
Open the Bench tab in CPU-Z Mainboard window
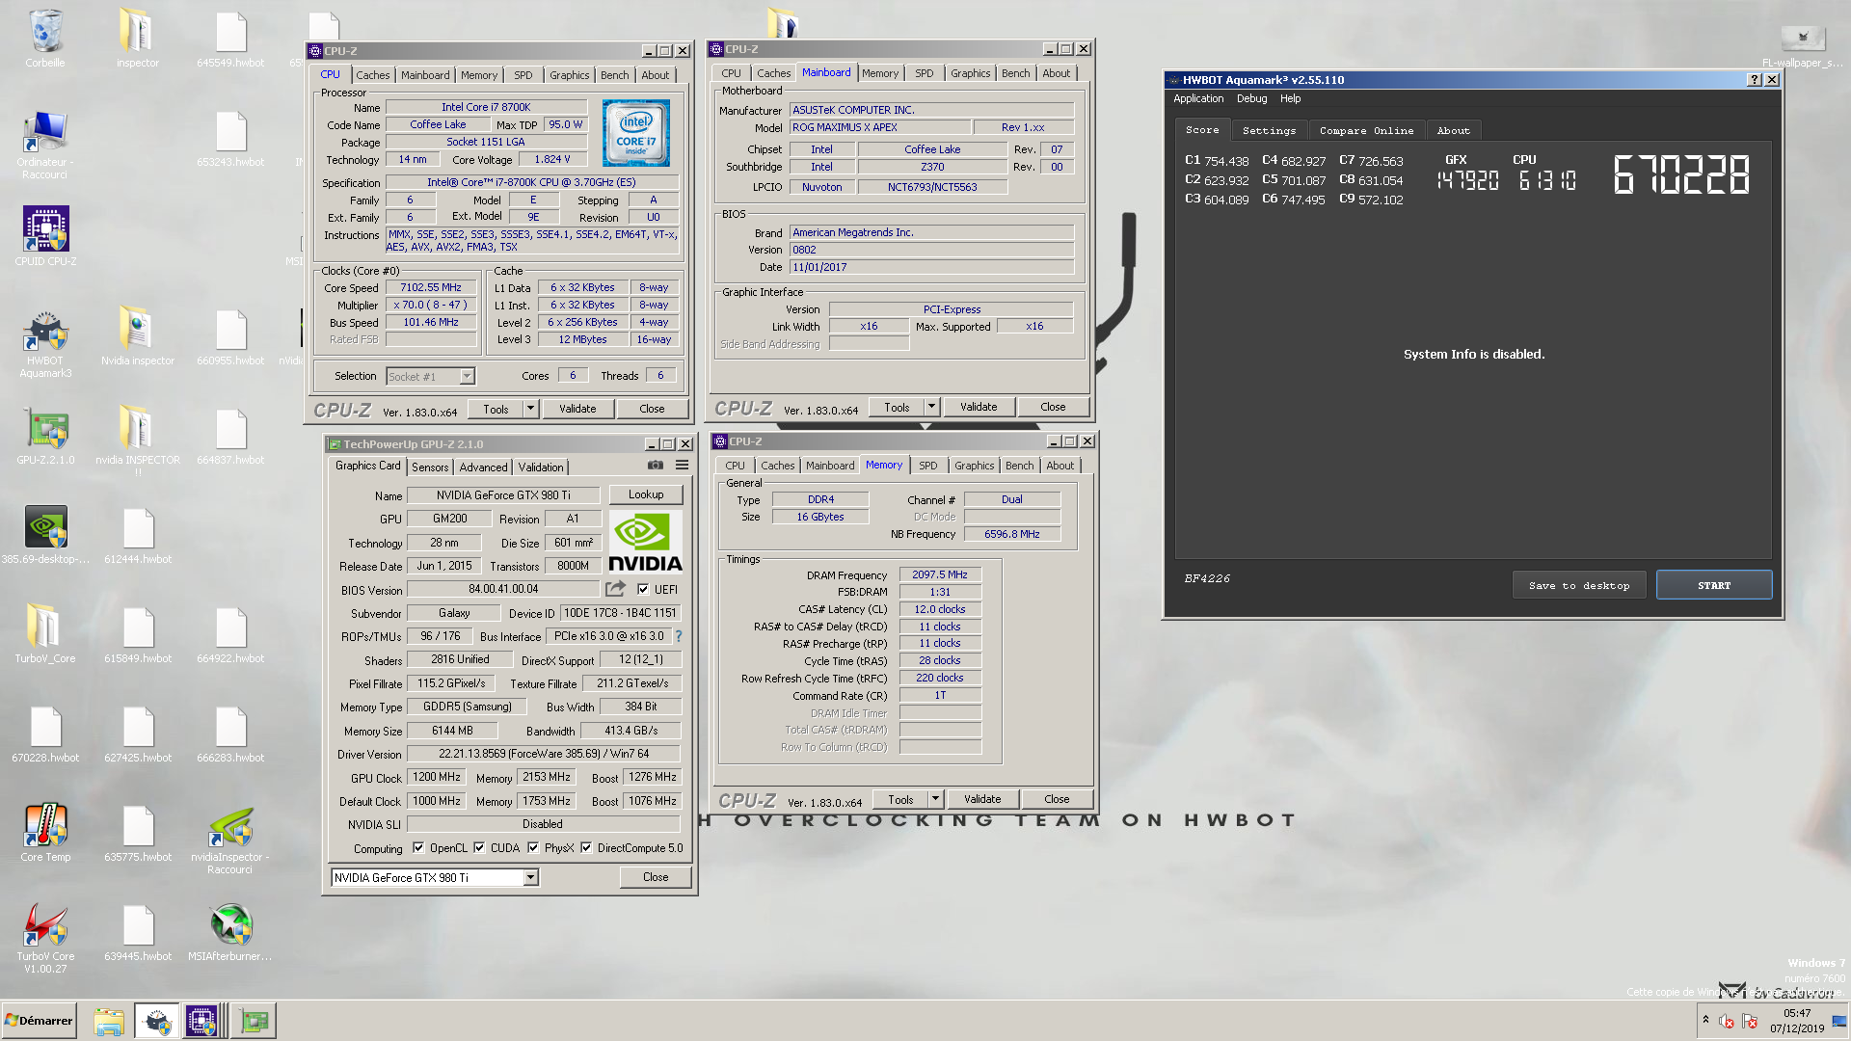(1015, 73)
